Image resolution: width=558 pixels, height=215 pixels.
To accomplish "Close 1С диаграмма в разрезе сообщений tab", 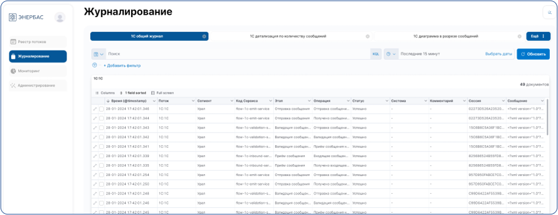I will coord(519,36).
